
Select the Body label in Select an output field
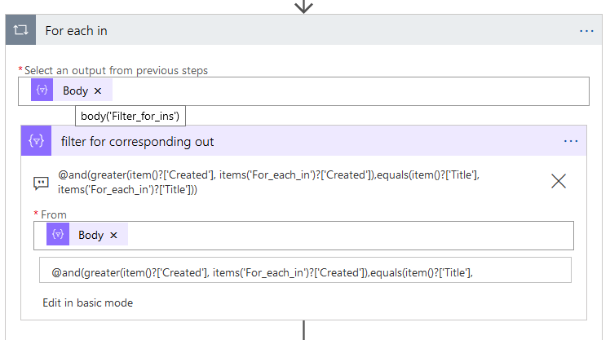click(x=75, y=91)
